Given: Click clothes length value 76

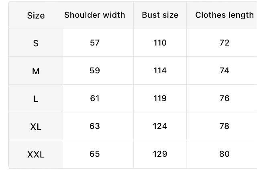Looking at the screenshot, I should coord(224,98).
